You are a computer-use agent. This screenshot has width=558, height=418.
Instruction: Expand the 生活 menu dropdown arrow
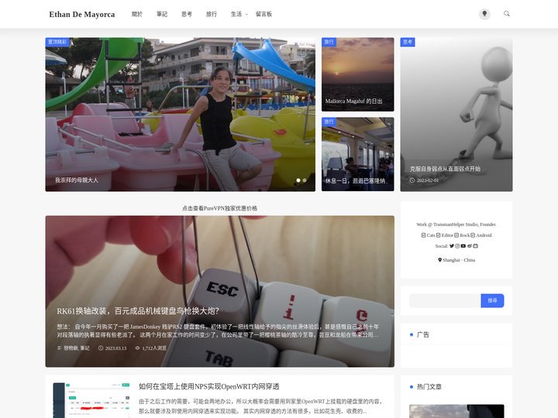click(x=246, y=14)
